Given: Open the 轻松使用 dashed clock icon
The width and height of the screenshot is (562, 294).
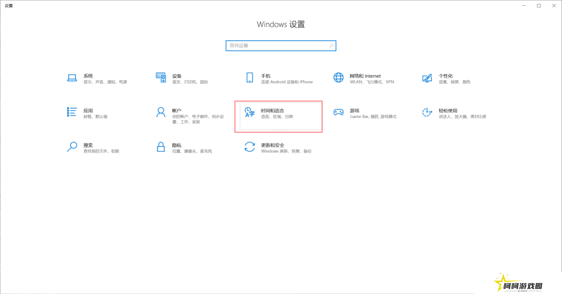Looking at the screenshot, I should click(427, 112).
